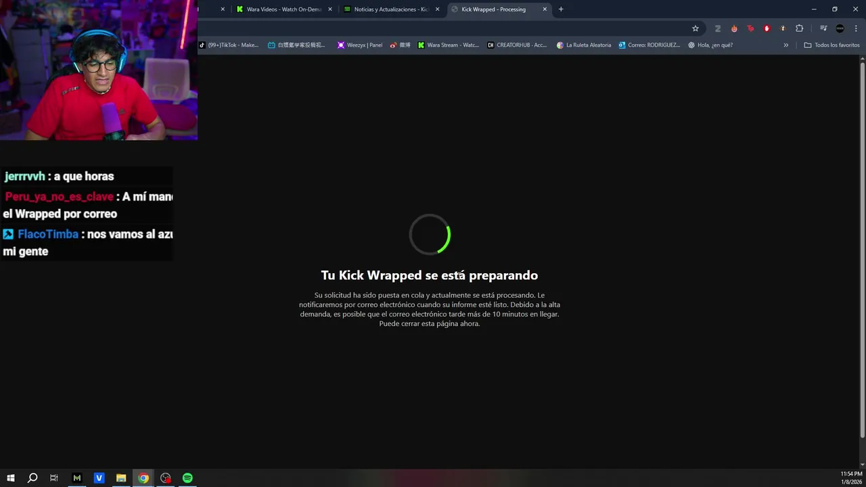The image size is (866, 487).
Task: Close the Wara Videos tab
Action: point(330,9)
